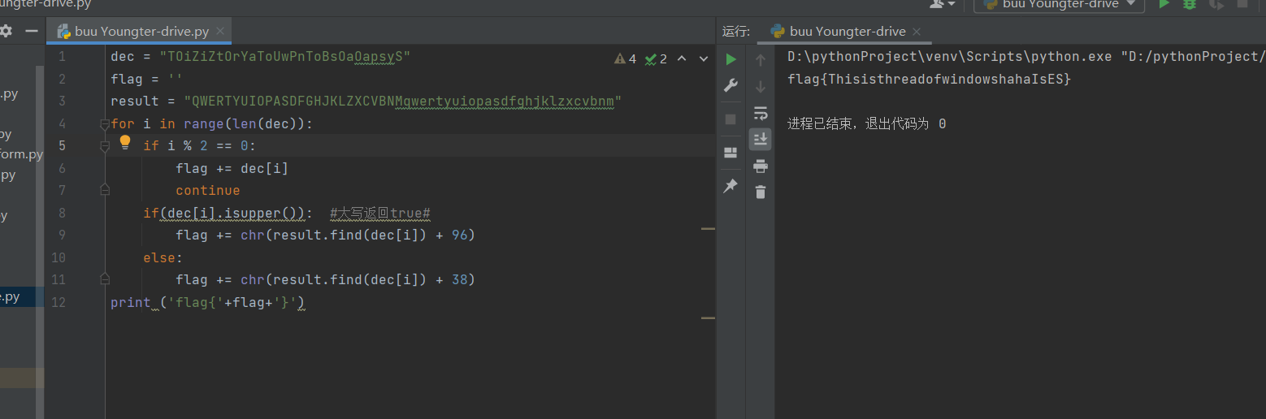Rerun the script from the run panel
Viewport: 1266px width, 419px height.
(x=731, y=59)
